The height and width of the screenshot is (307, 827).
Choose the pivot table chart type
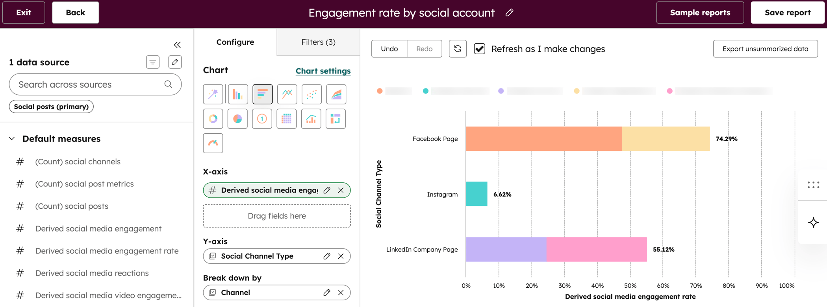coord(336,119)
